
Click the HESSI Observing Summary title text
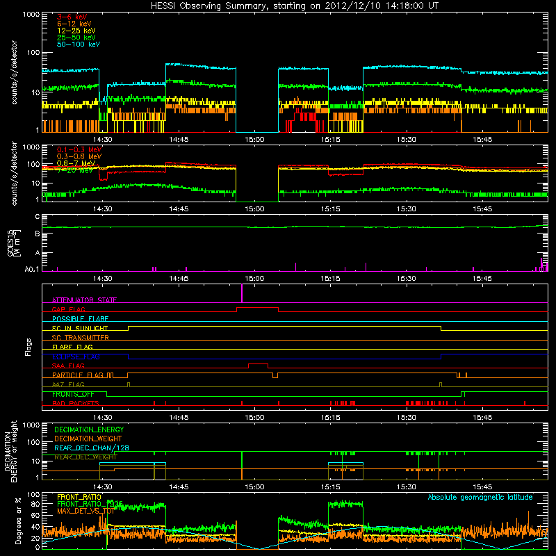pos(295,6)
